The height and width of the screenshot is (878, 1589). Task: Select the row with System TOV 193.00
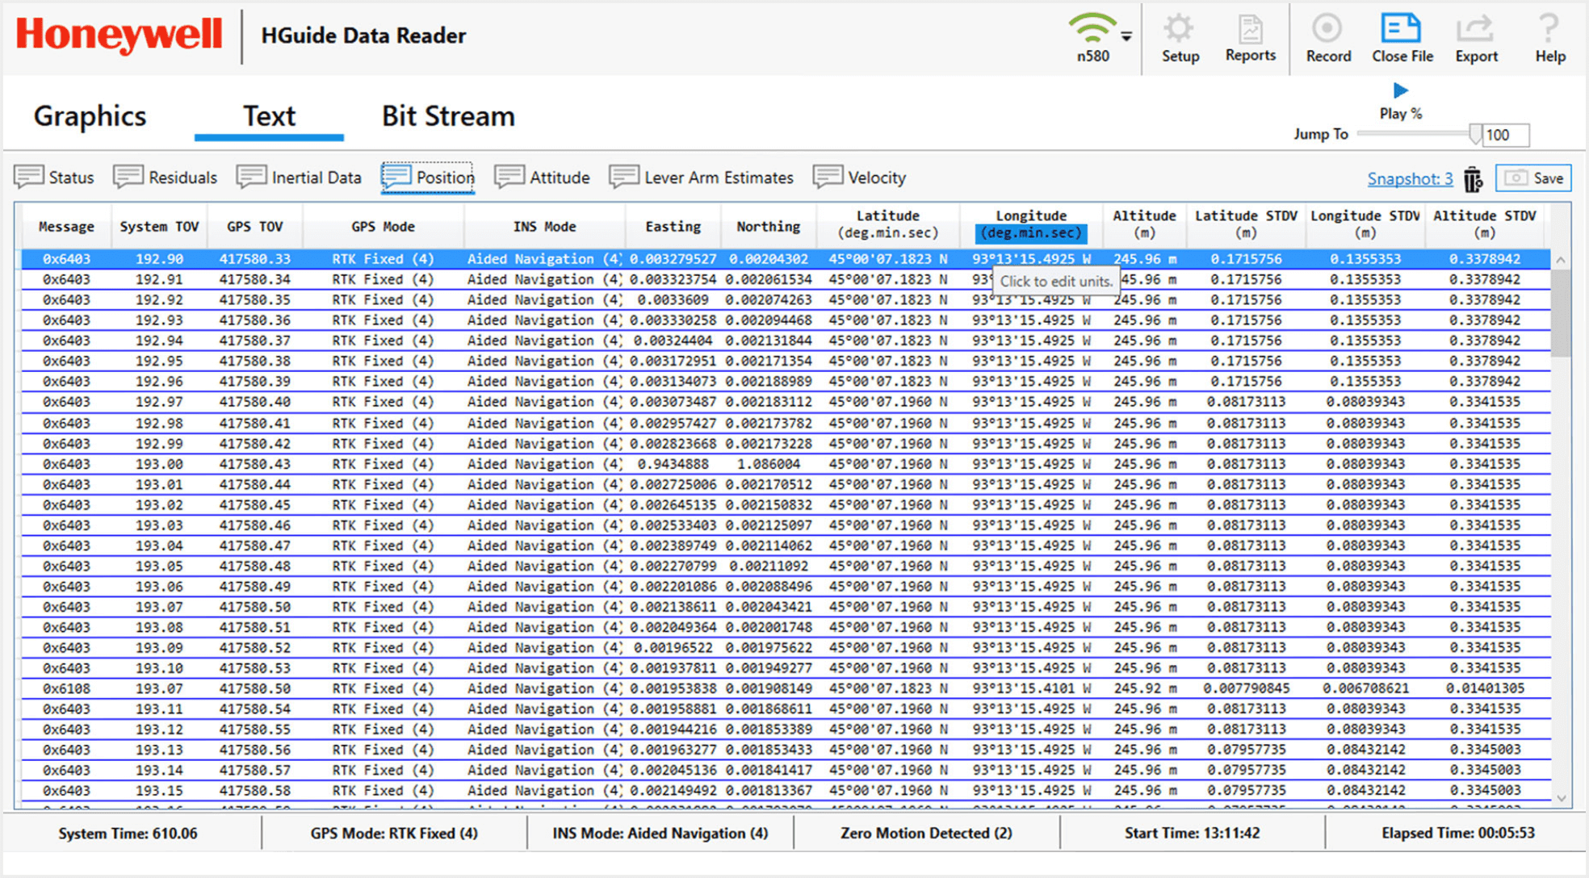[x=785, y=464]
